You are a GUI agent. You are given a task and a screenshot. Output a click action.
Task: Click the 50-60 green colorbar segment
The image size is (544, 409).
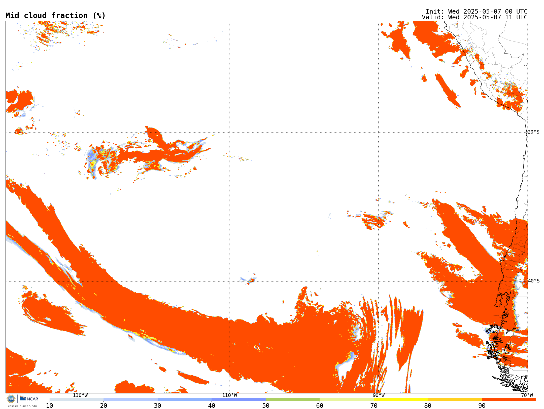(x=293, y=399)
